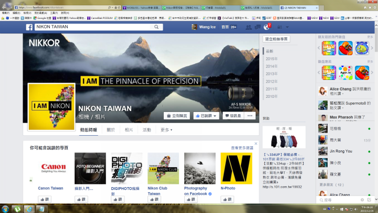Open Max Pharaoh ticker story
Viewport: 378px width, 213px height.
(x=344, y=117)
